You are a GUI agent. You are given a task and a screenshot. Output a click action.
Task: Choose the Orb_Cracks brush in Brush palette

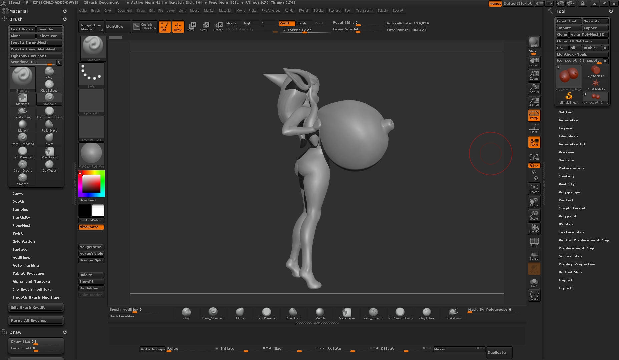[x=23, y=166]
